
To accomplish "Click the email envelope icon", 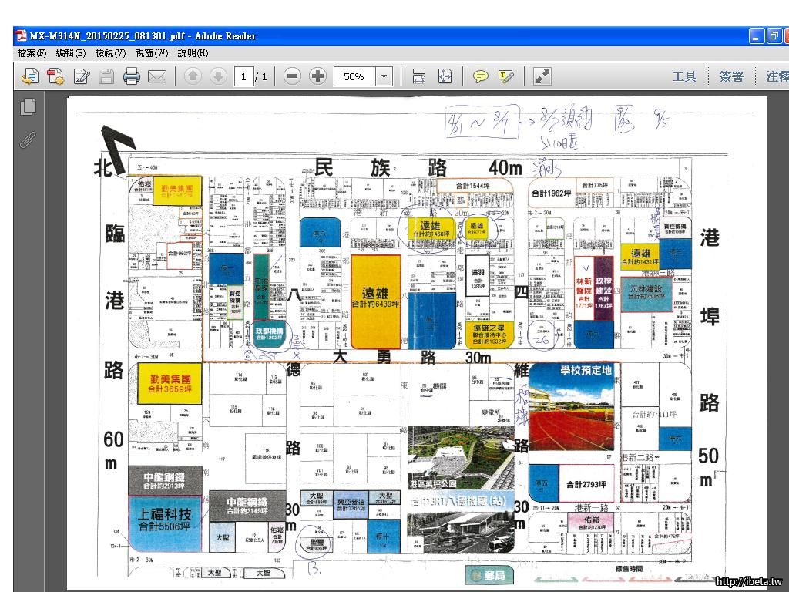I will 157,76.
